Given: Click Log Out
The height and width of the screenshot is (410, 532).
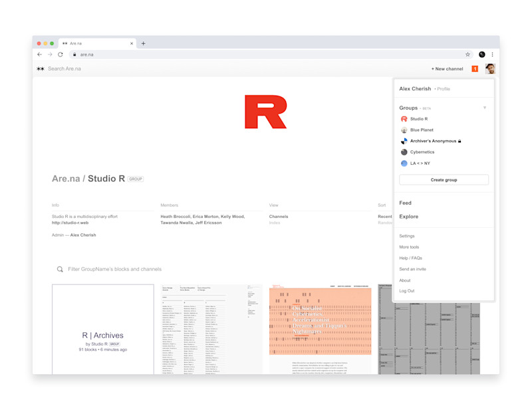Looking at the screenshot, I should 407,291.
